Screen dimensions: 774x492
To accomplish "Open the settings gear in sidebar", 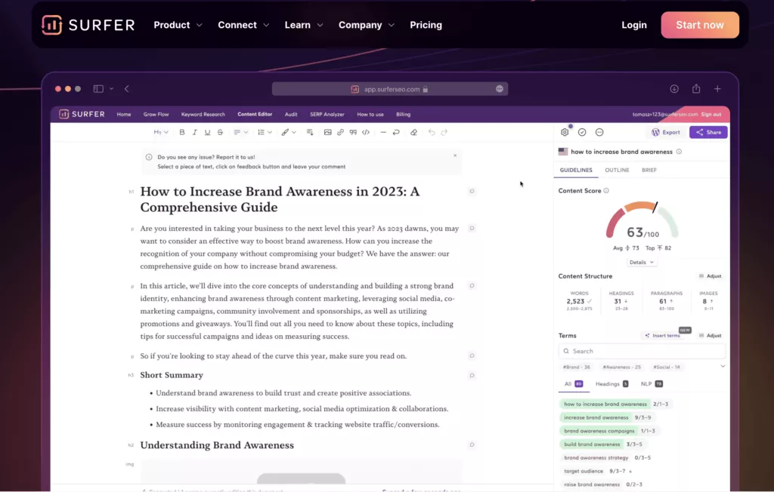I will click(x=565, y=132).
